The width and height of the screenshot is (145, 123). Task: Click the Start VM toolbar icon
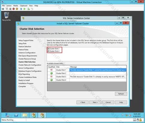7,9
